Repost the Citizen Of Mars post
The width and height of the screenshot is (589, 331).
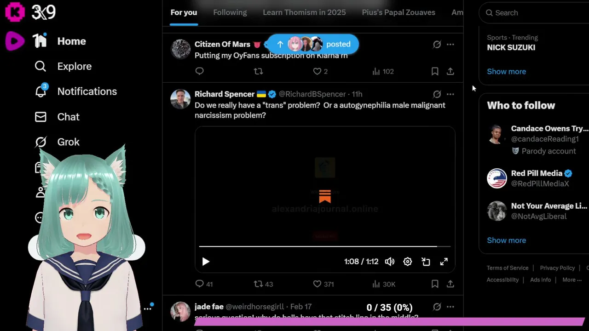pos(259,71)
